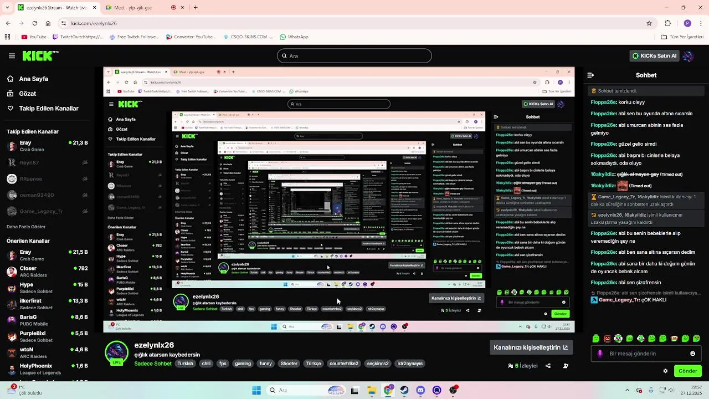This screenshot has height=399, width=709.
Task: Open the WhatsApp bookmark
Action: (294, 37)
